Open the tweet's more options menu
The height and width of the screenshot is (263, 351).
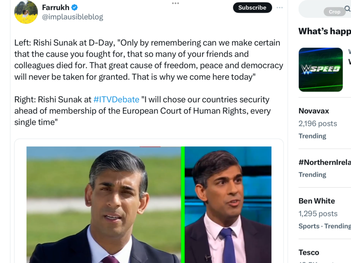point(175,3)
